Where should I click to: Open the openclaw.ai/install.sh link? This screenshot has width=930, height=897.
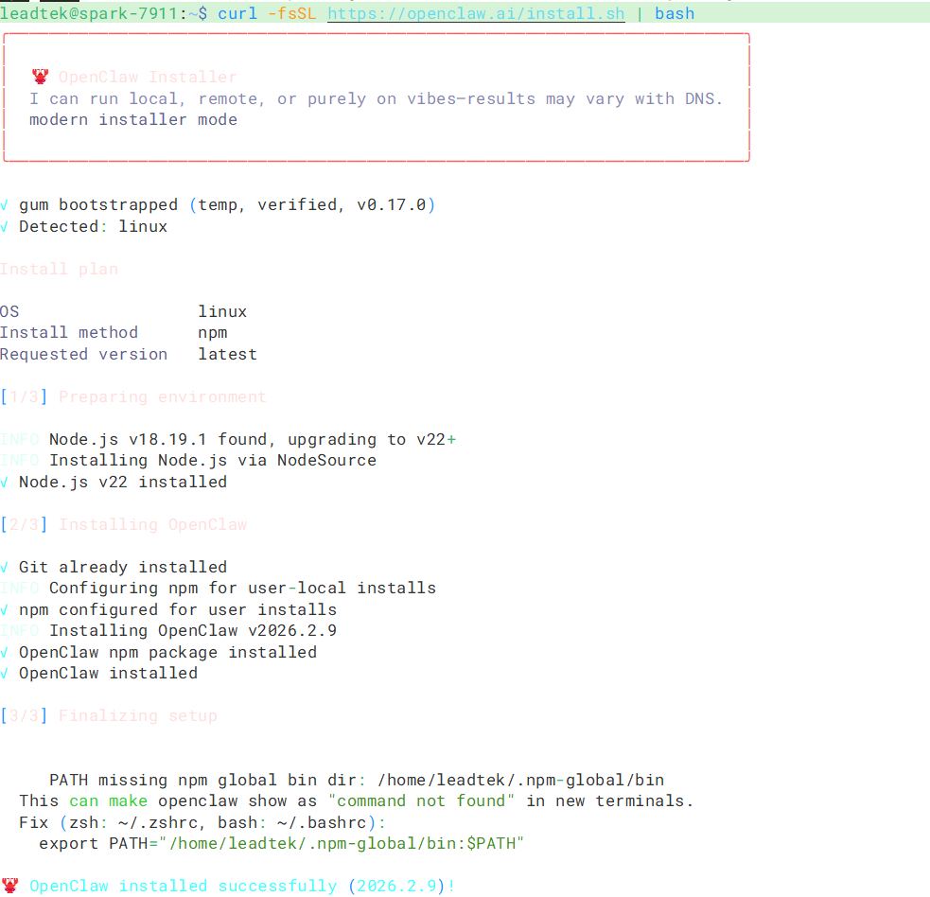(476, 13)
